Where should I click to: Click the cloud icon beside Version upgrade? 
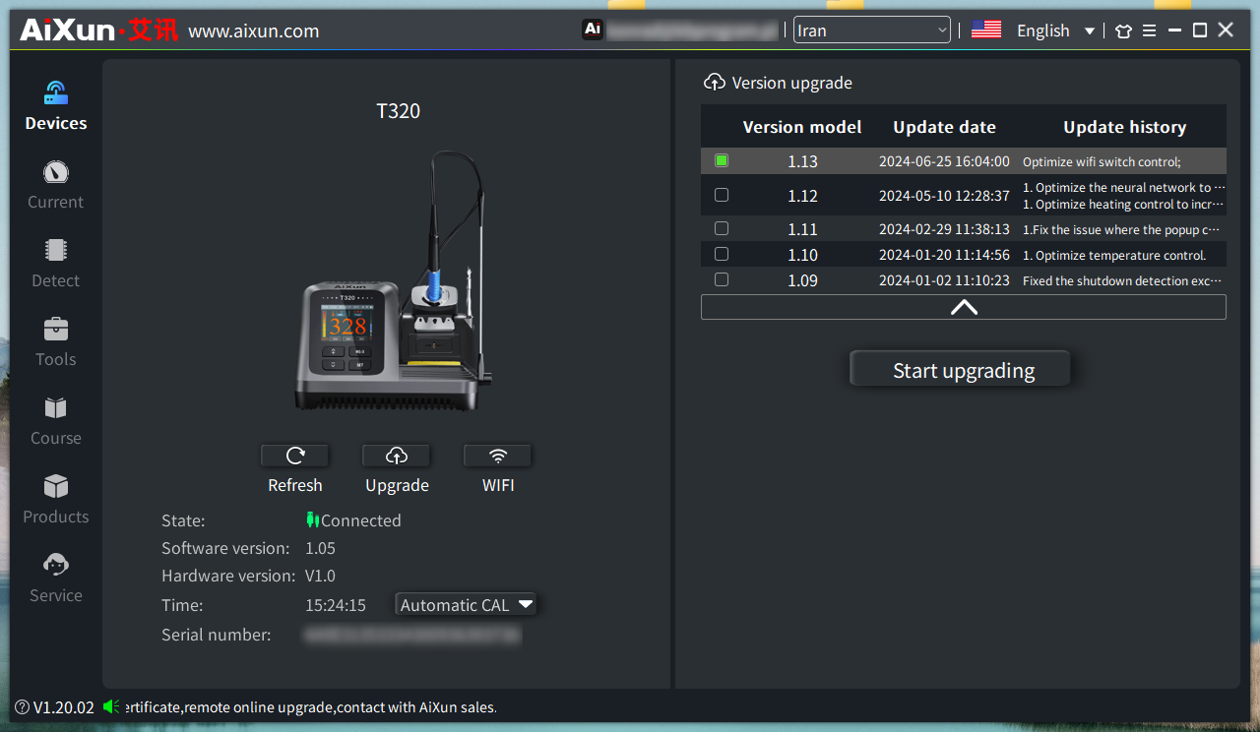coord(715,83)
